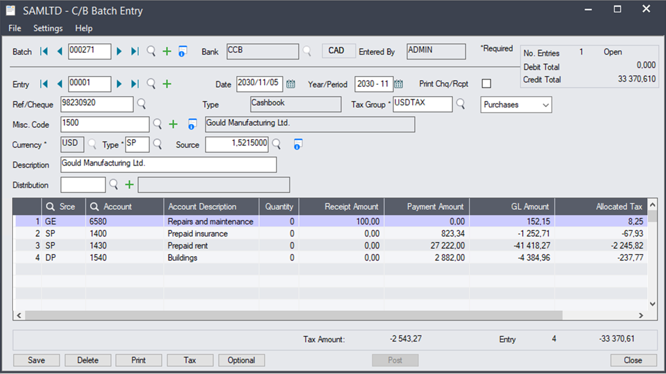Open the Tax Group finder
The height and width of the screenshot is (374, 666).
click(x=460, y=104)
